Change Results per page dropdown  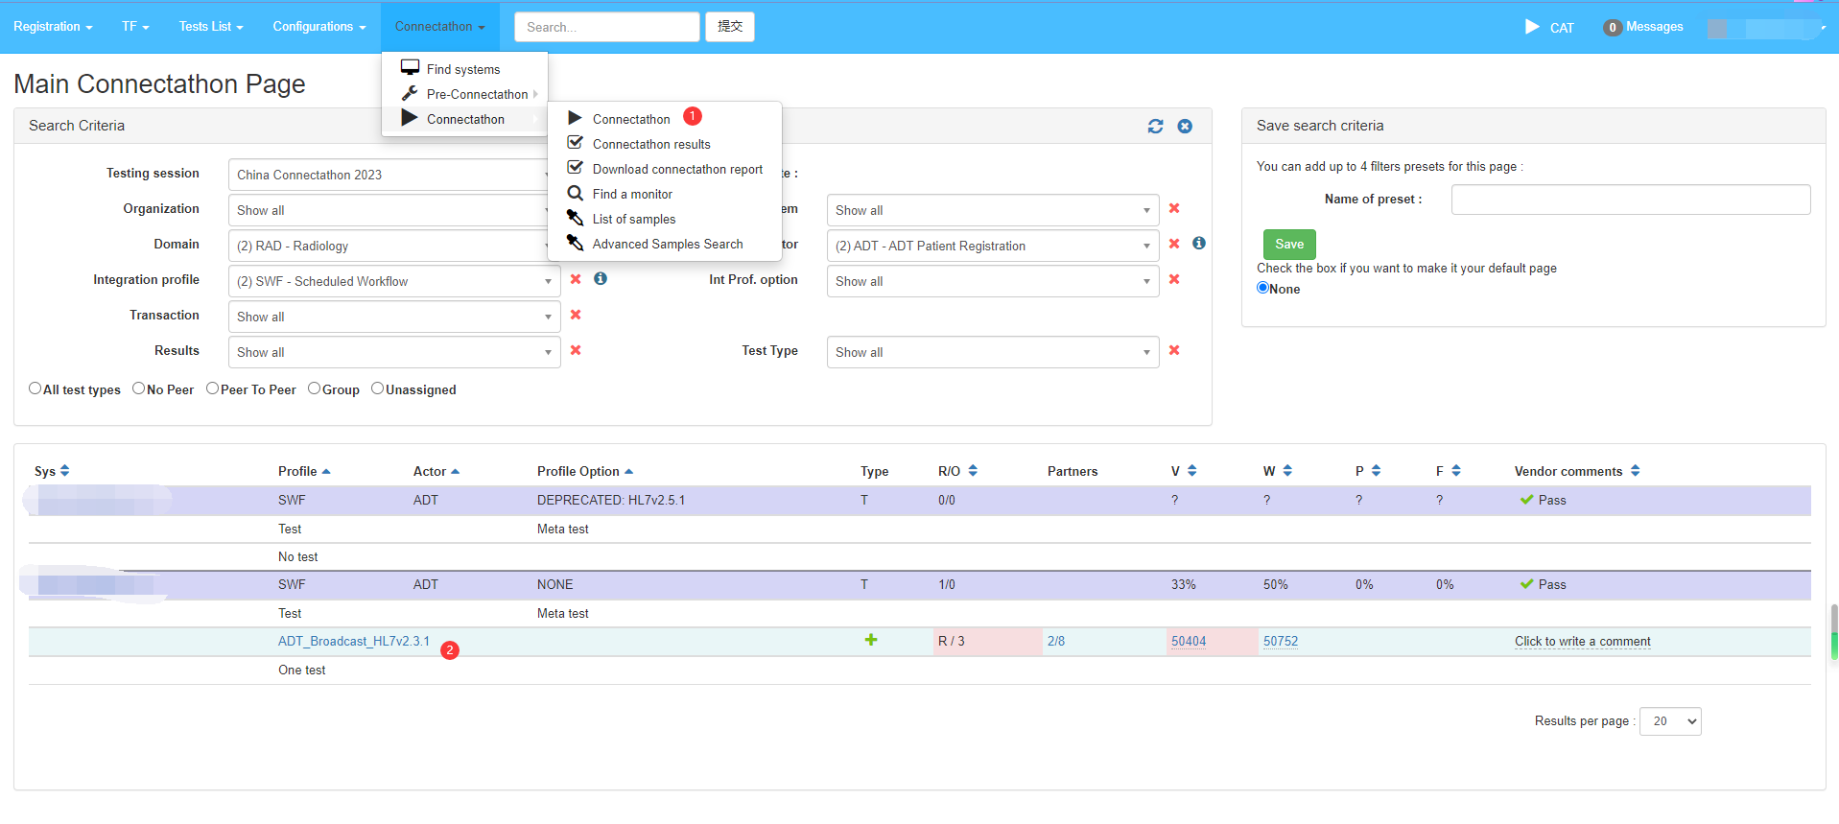[1670, 721]
